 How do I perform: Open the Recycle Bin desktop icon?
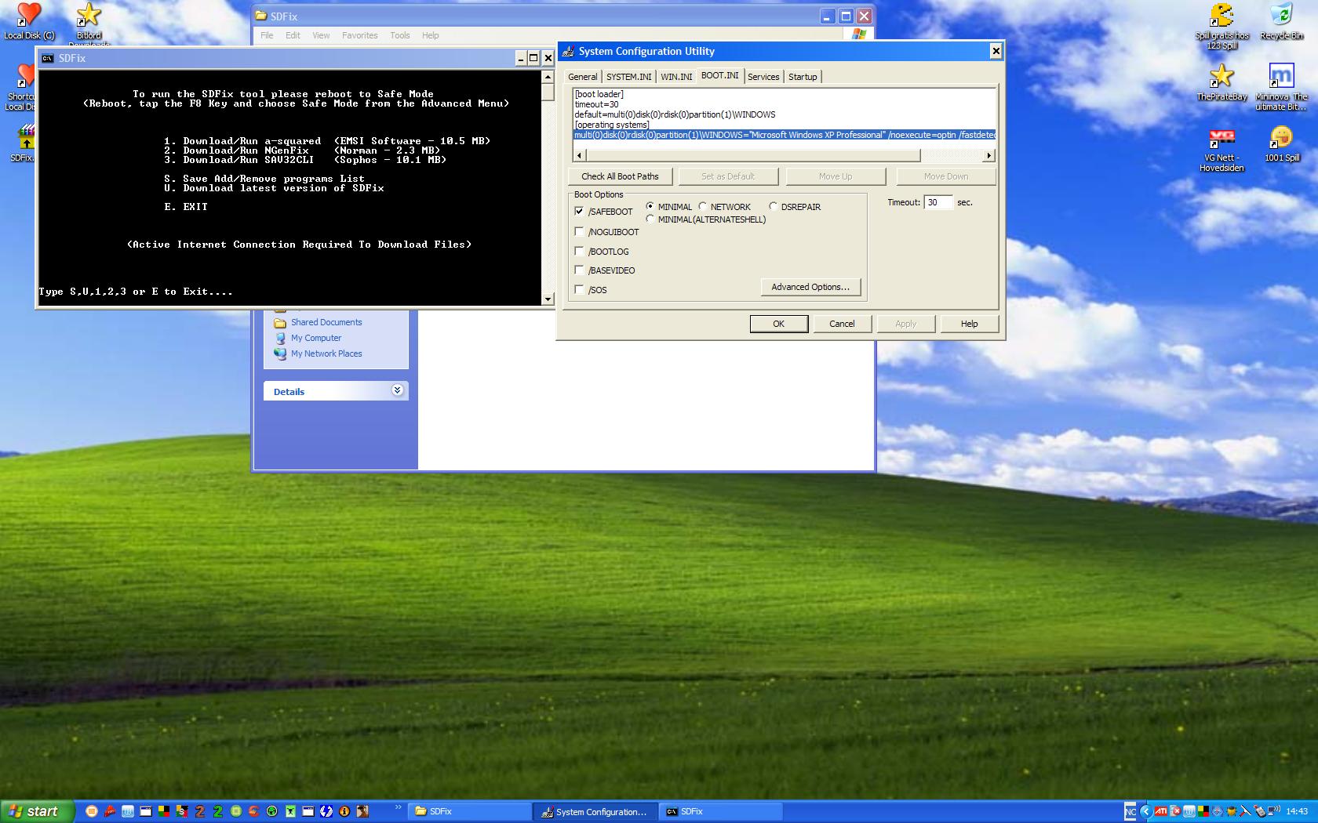[x=1281, y=21]
